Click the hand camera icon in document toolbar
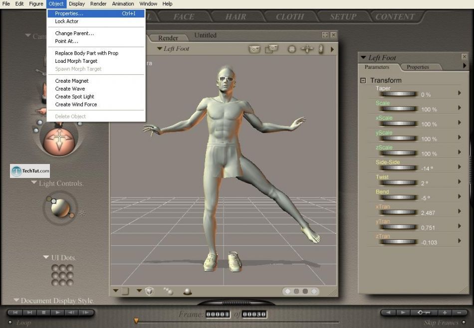474x328 pixels. (x=321, y=49)
